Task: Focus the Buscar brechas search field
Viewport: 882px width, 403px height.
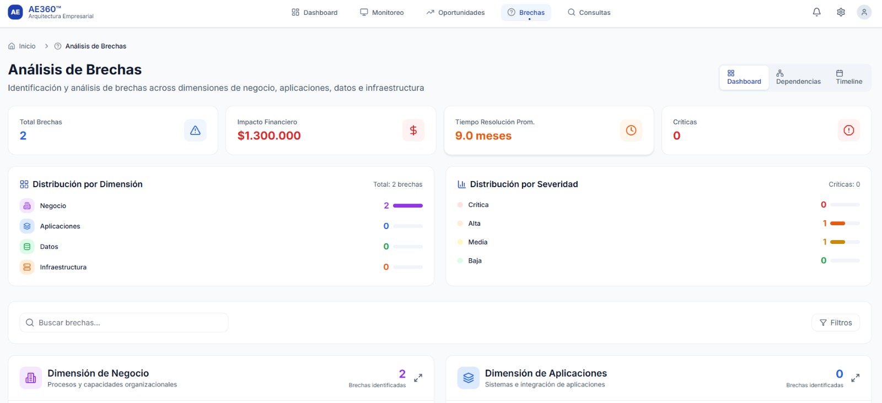Action: tap(124, 323)
